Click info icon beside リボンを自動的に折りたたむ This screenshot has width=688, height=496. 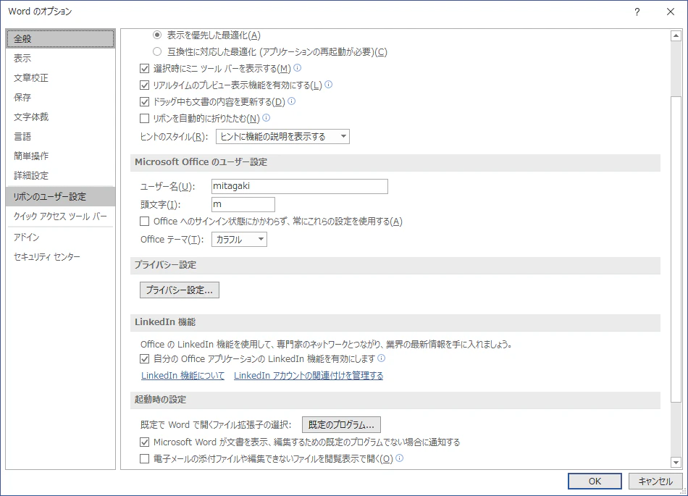(266, 118)
